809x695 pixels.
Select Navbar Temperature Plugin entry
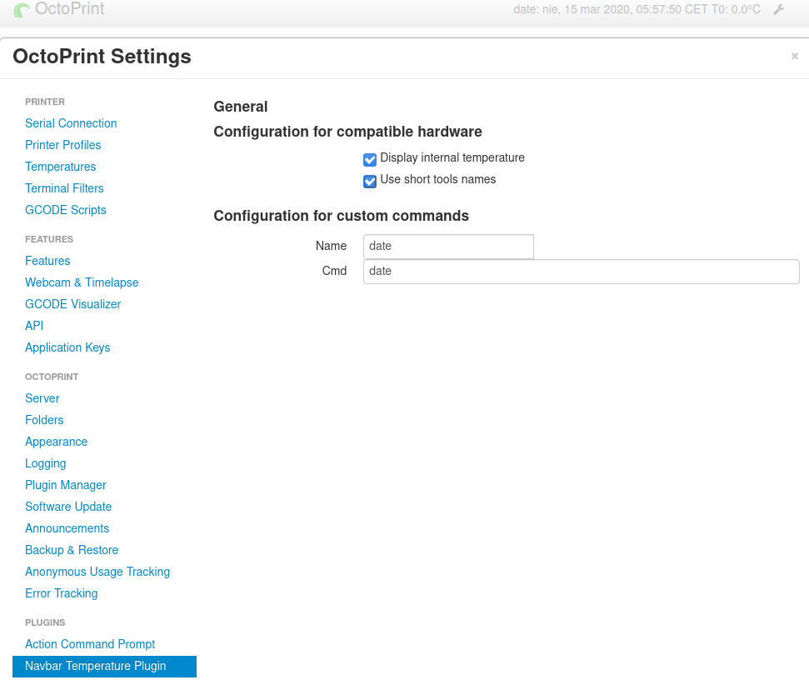[104, 666]
